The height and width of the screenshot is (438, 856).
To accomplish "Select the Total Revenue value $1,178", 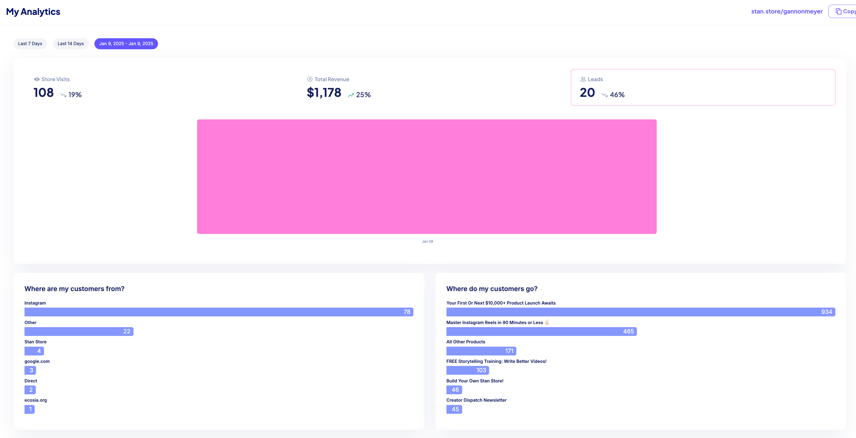I will tap(324, 93).
